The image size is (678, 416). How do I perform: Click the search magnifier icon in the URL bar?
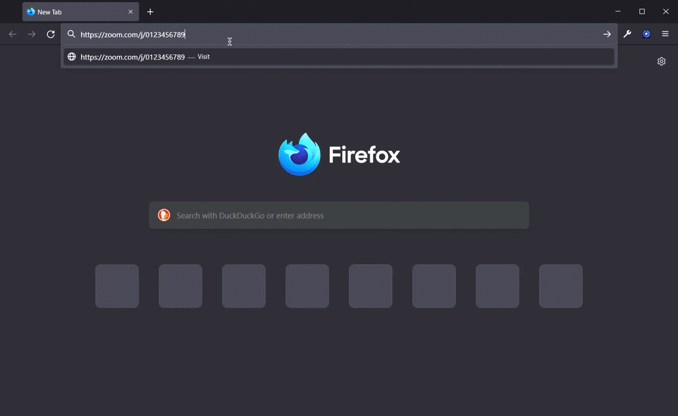(72, 34)
